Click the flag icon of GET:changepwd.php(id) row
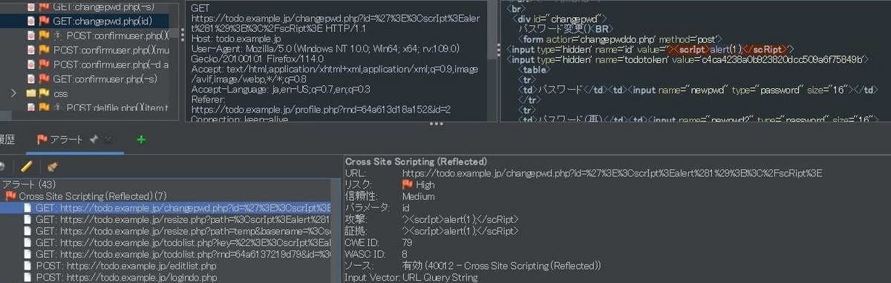The height and width of the screenshot is (283, 891). point(45,21)
